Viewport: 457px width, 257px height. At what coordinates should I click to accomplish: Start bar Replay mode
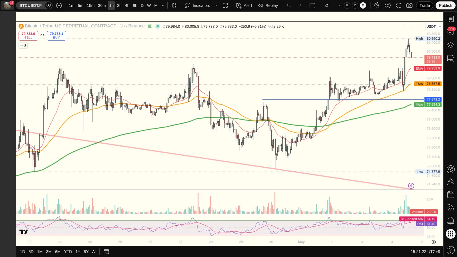point(268,5)
